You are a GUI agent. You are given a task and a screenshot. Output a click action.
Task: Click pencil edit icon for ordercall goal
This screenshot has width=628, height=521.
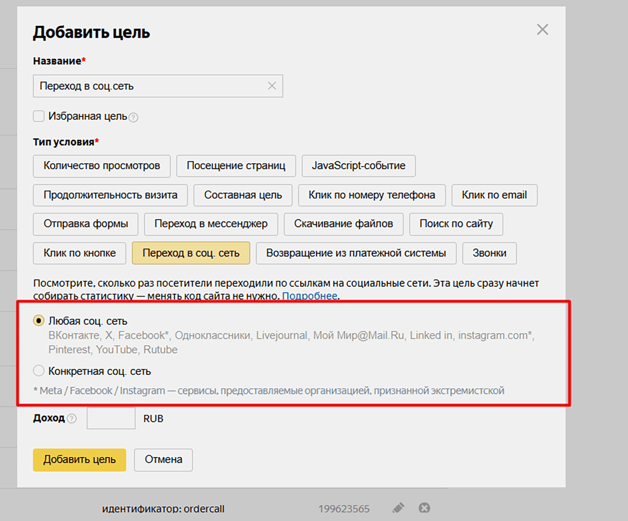[x=398, y=508]
